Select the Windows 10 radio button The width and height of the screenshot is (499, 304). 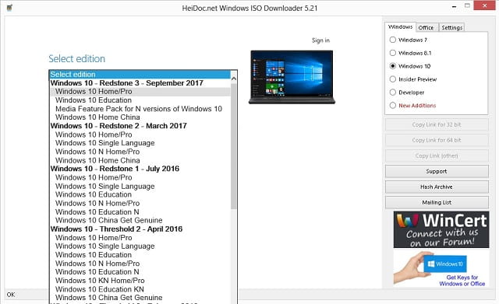[x=393, y=66]
